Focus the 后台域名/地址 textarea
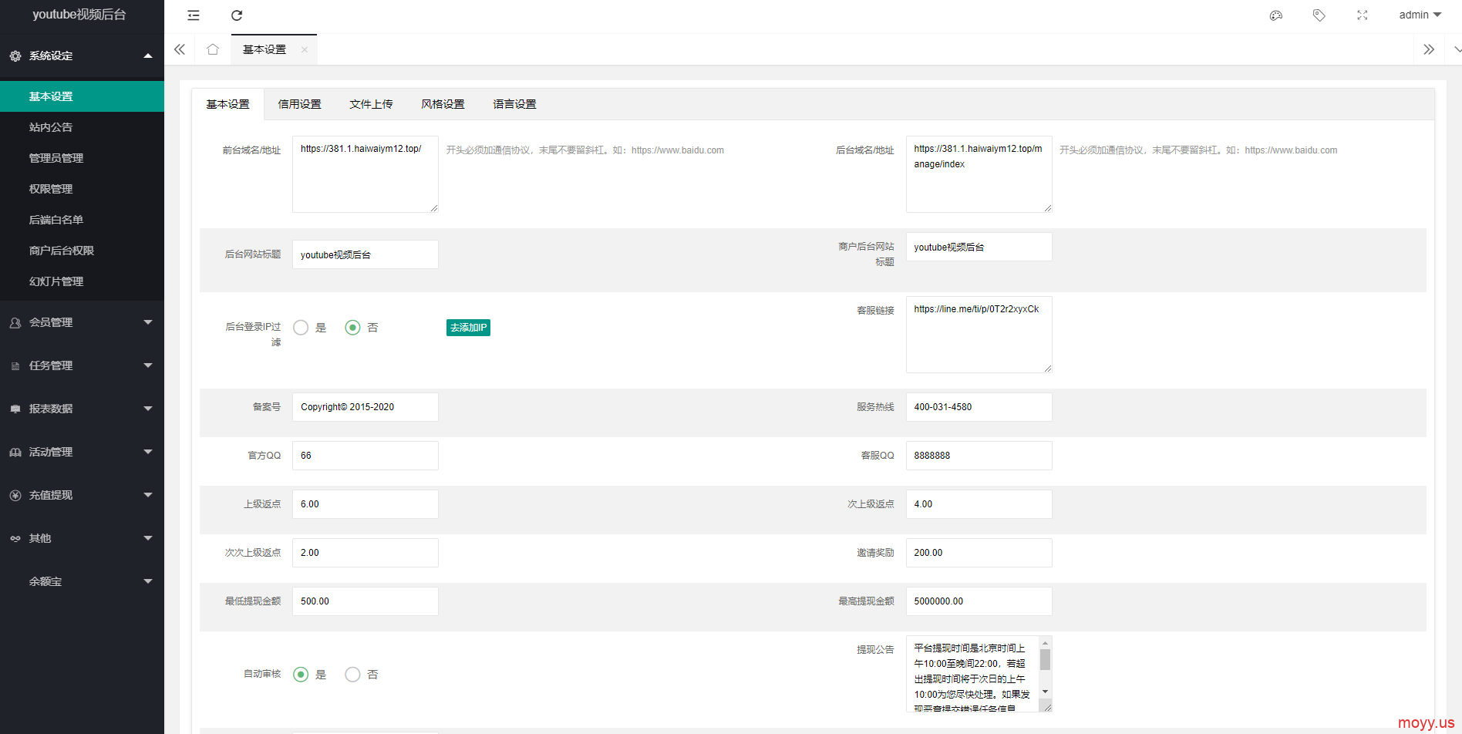 coord(979,174)
